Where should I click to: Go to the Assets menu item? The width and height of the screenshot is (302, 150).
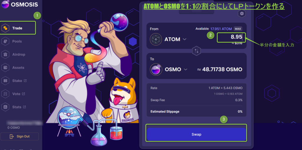(x=18, y=68)
